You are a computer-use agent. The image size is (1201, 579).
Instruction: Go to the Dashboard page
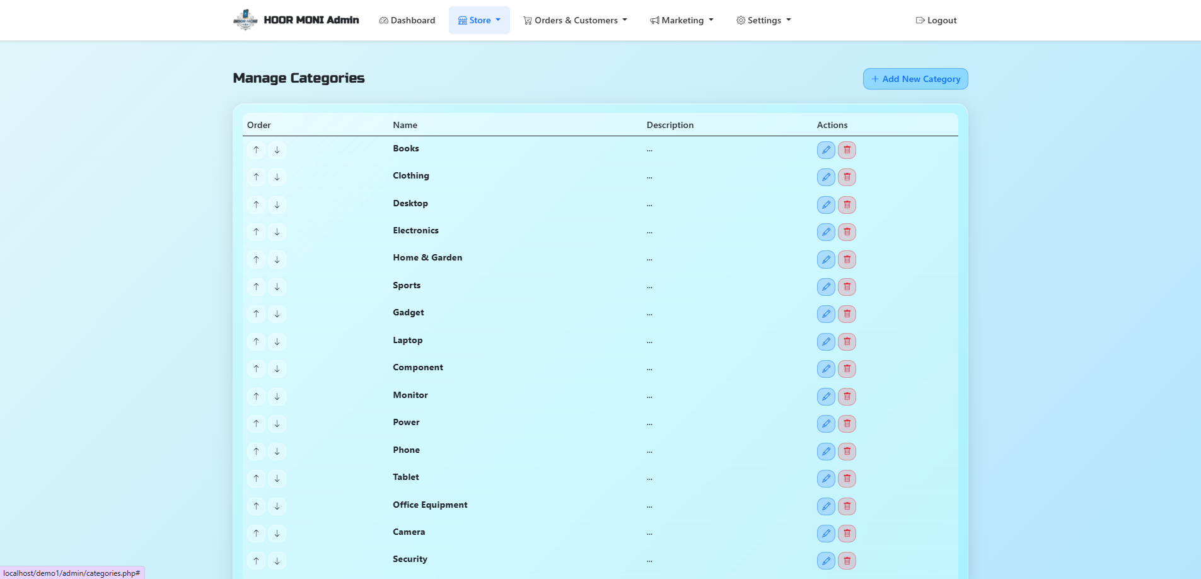point(407,20)
